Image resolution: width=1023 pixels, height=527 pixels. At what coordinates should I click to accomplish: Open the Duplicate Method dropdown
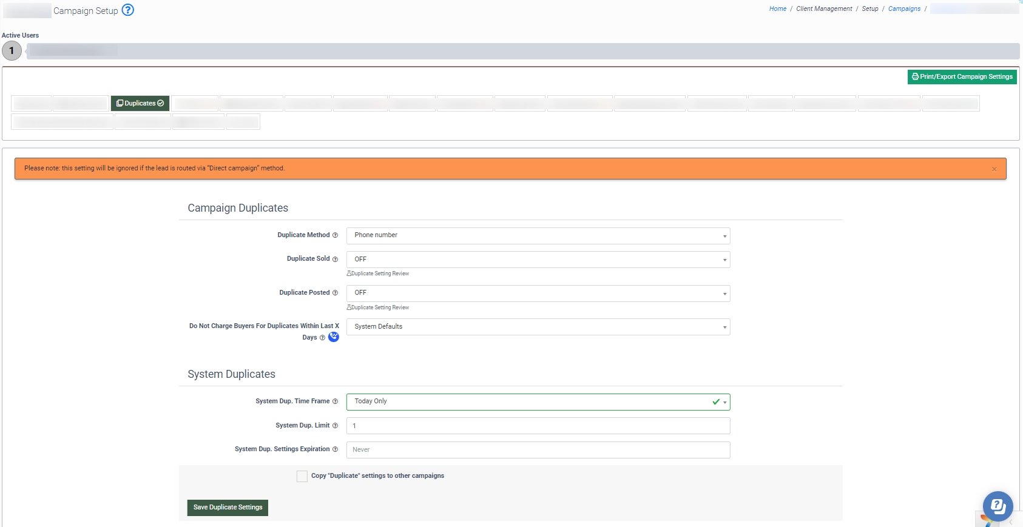[x=538, y=235]
